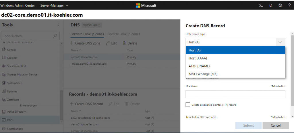Click the Submit button
Viewport: 294px width, 133px height.
[x=248, y=126]
